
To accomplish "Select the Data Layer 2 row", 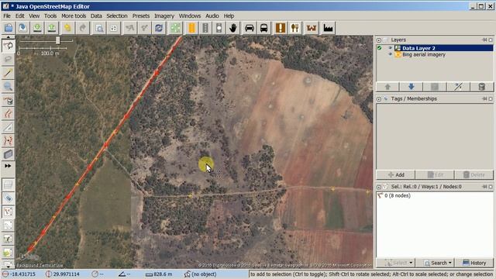I will click(x=435, y=48).
